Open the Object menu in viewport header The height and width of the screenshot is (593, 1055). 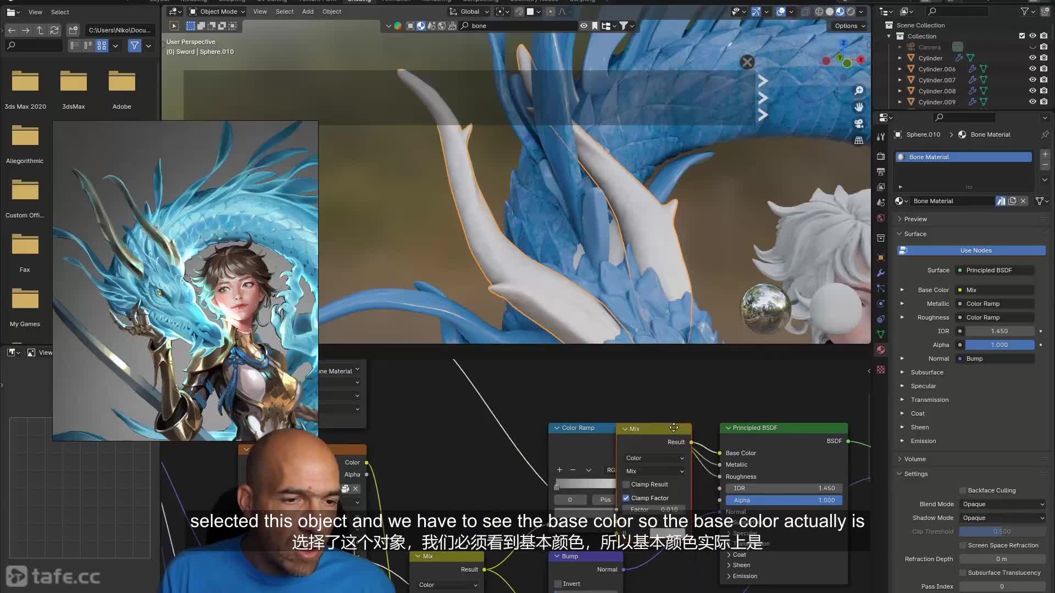(331, 12)
